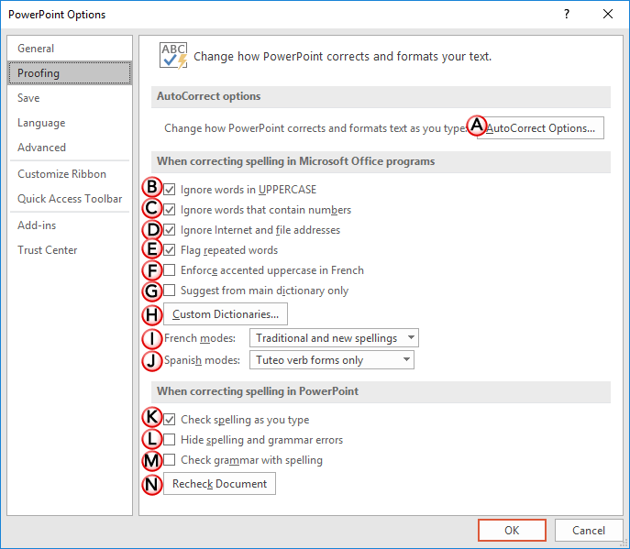Screen dimensions: 630x549
Task: Click the Proofing ABC checkmark icon
Action: click(173, 55)
